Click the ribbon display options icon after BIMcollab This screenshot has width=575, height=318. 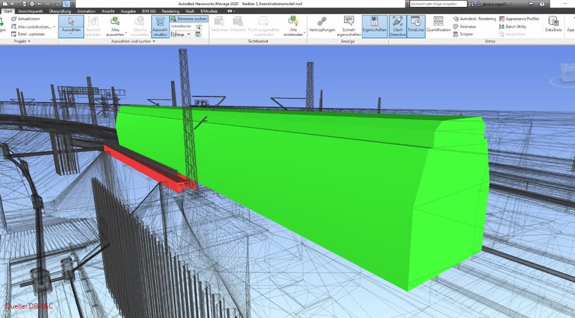(x=230, y=11)
